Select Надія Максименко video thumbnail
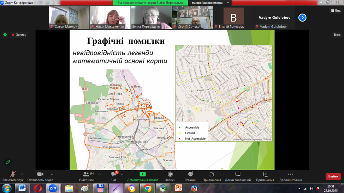This screenshot has width=344, height=193. [110, 18]
